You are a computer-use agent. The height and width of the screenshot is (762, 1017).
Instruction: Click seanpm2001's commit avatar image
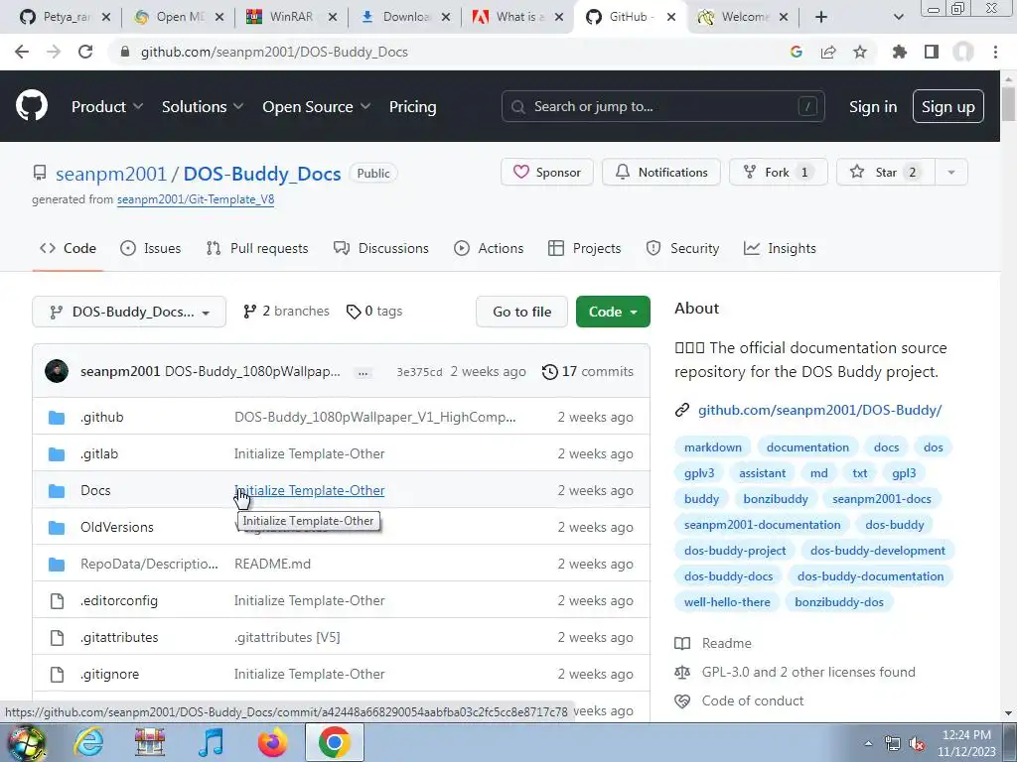57,371
